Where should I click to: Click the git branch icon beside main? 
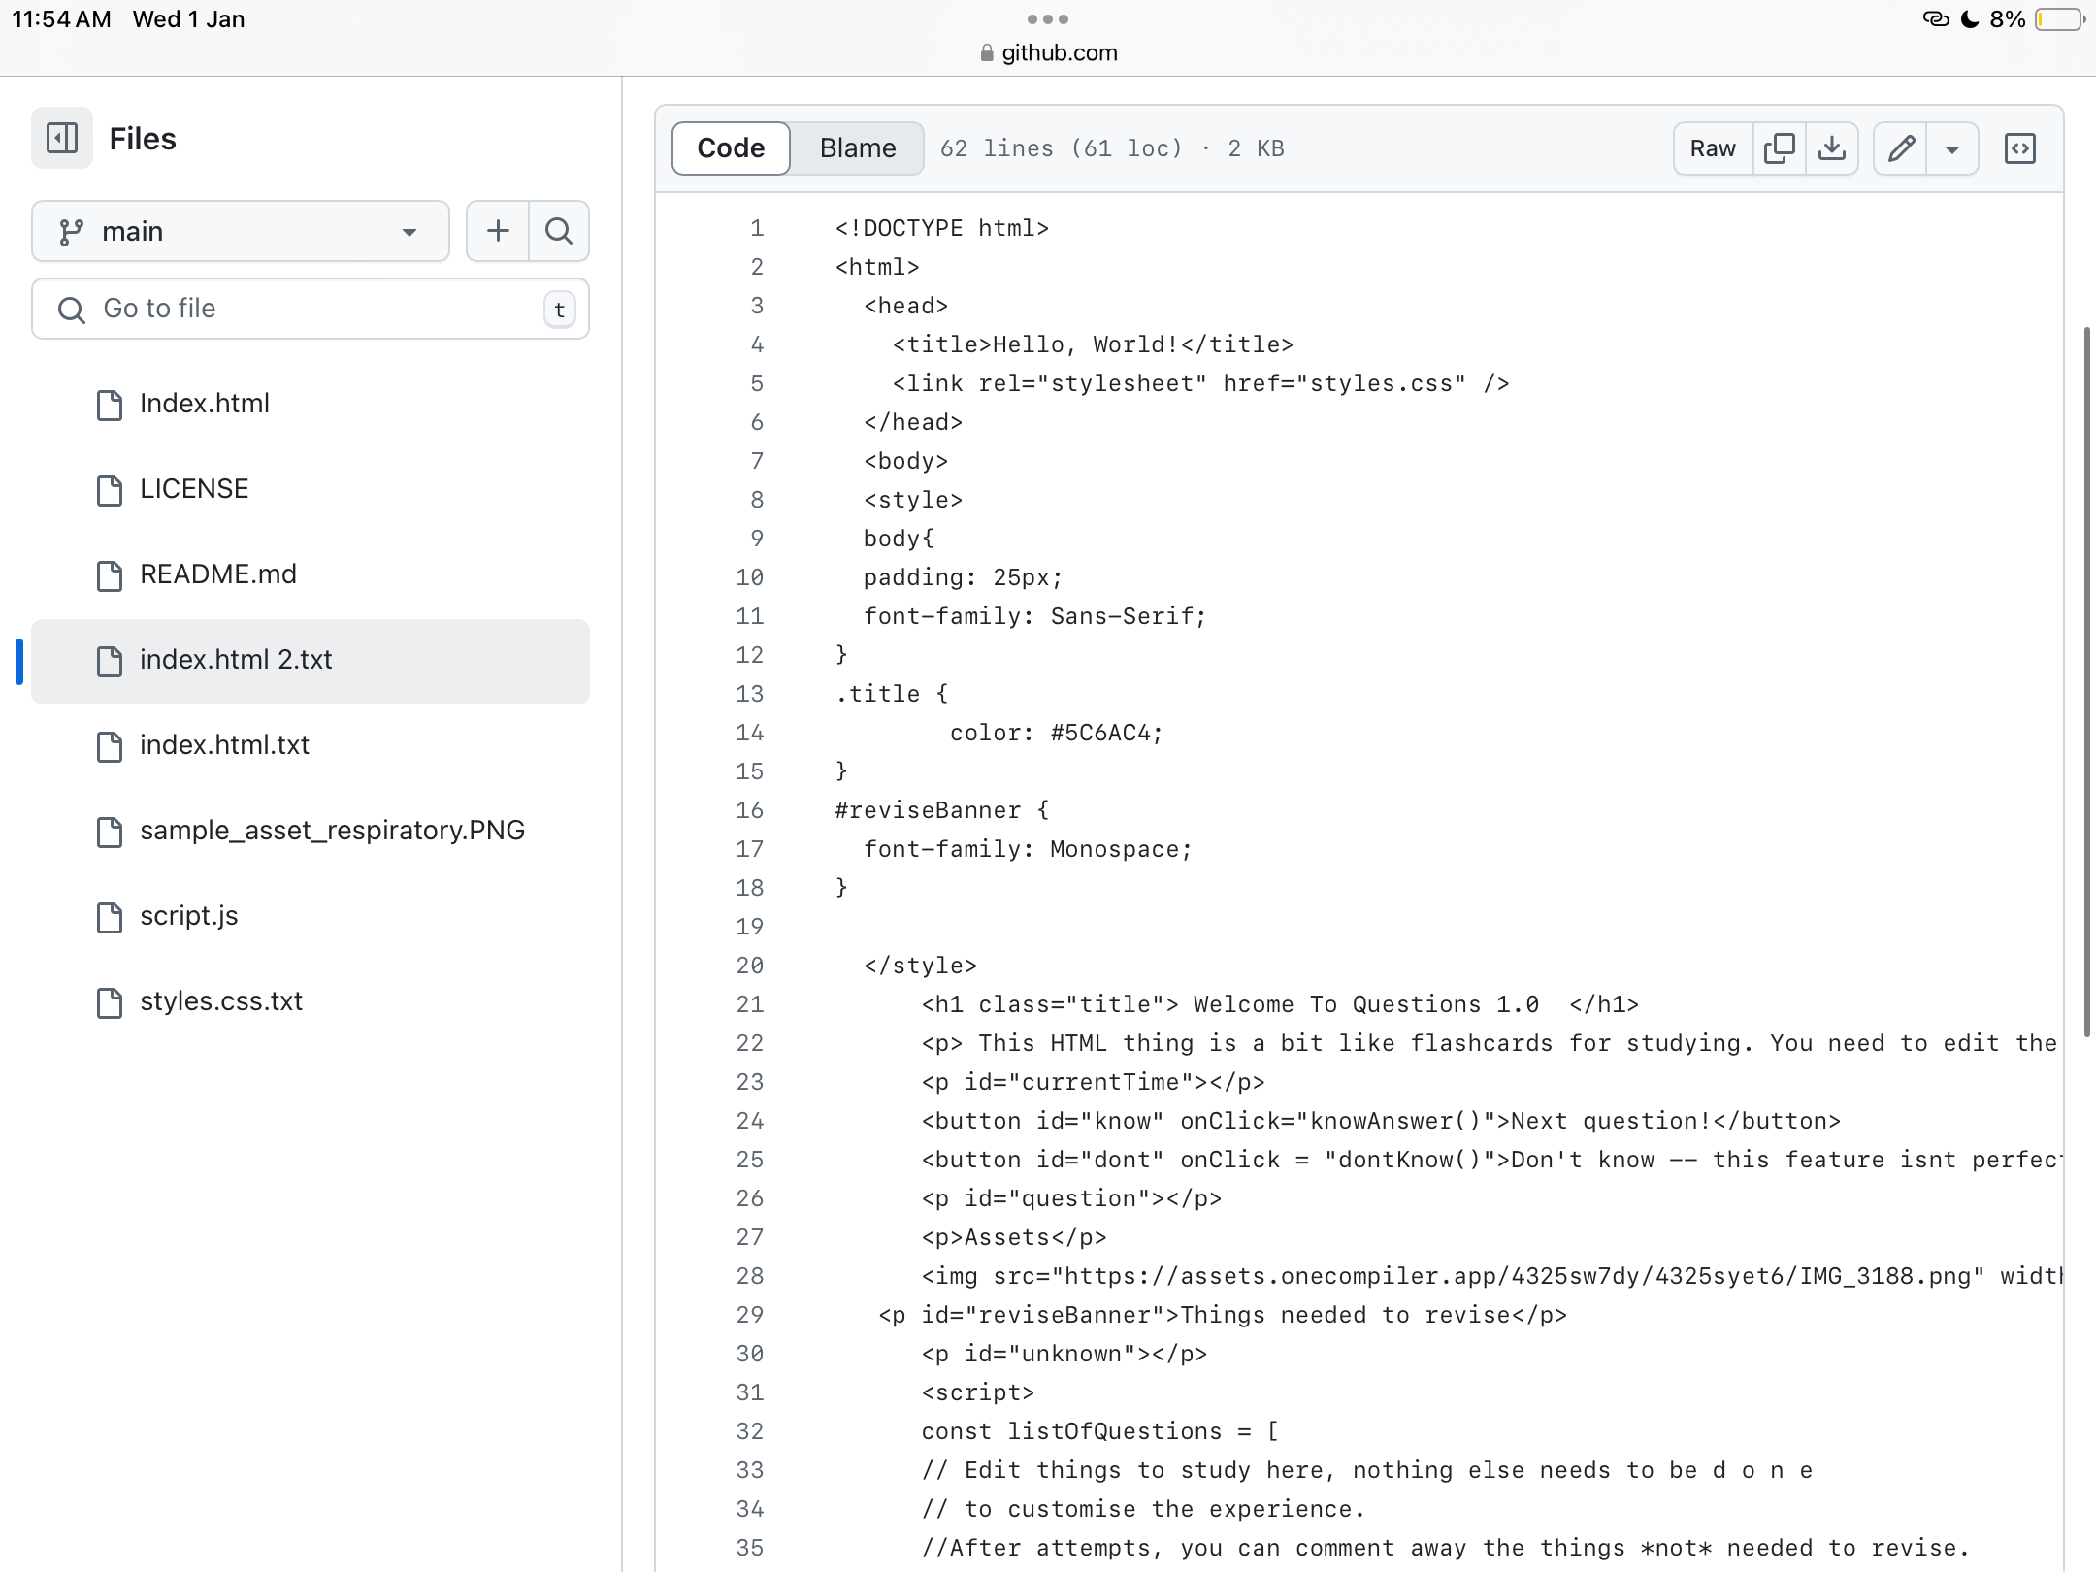[71, 232]
